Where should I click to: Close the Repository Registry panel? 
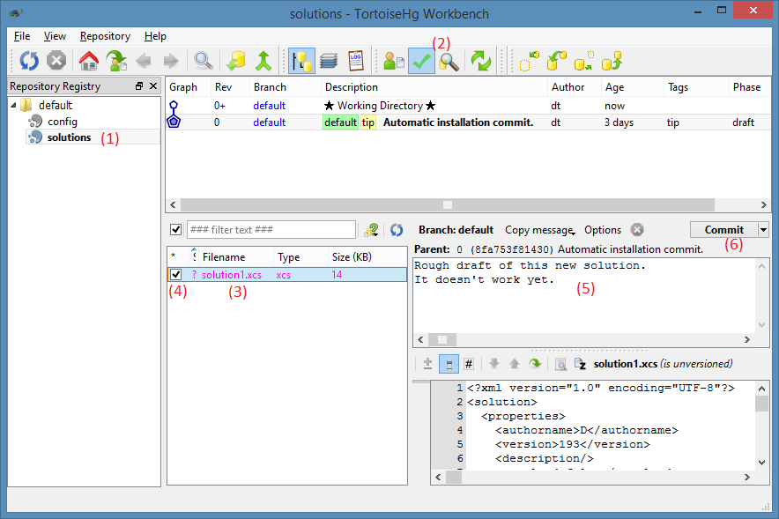click(x=153, y=86)
